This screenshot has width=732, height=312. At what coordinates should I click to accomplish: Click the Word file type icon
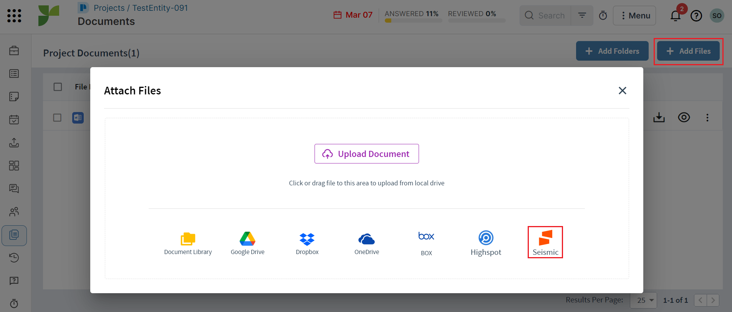coord(78,117)
